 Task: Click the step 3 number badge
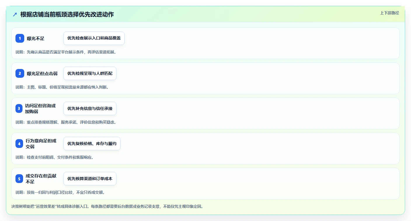click(x=19, y=108)
